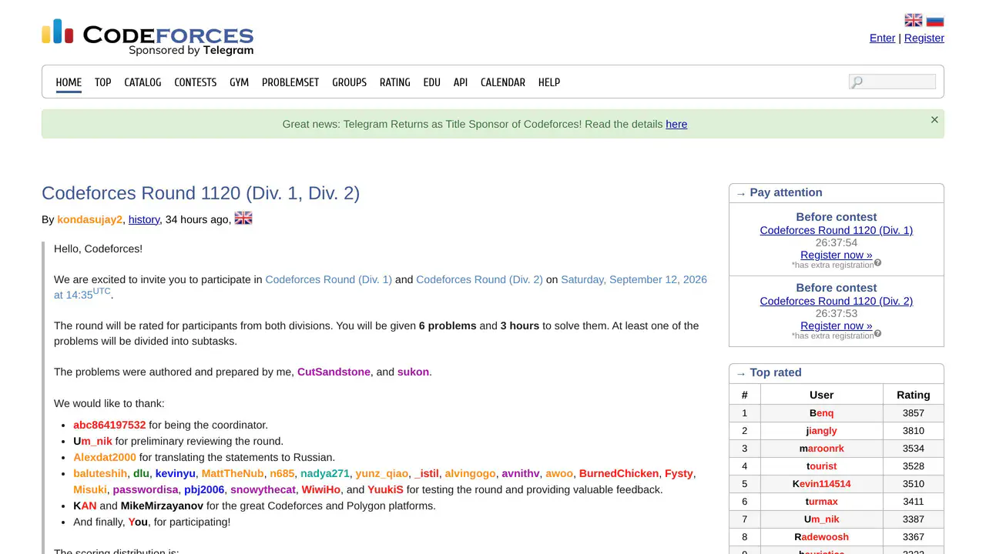
Task: Open maroonrk in Top rated table
Action: 822,449
